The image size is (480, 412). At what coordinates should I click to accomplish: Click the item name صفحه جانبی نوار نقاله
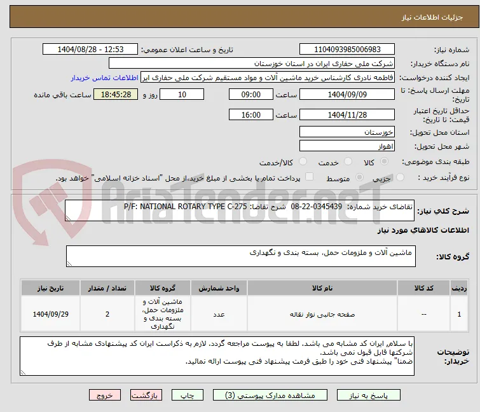pos(322,314)
